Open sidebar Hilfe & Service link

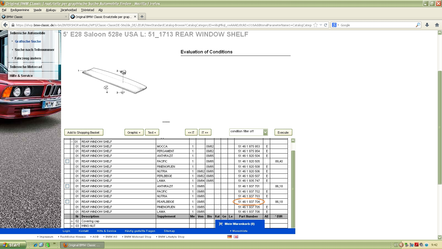pyautogui.click(x=21, y=76)
